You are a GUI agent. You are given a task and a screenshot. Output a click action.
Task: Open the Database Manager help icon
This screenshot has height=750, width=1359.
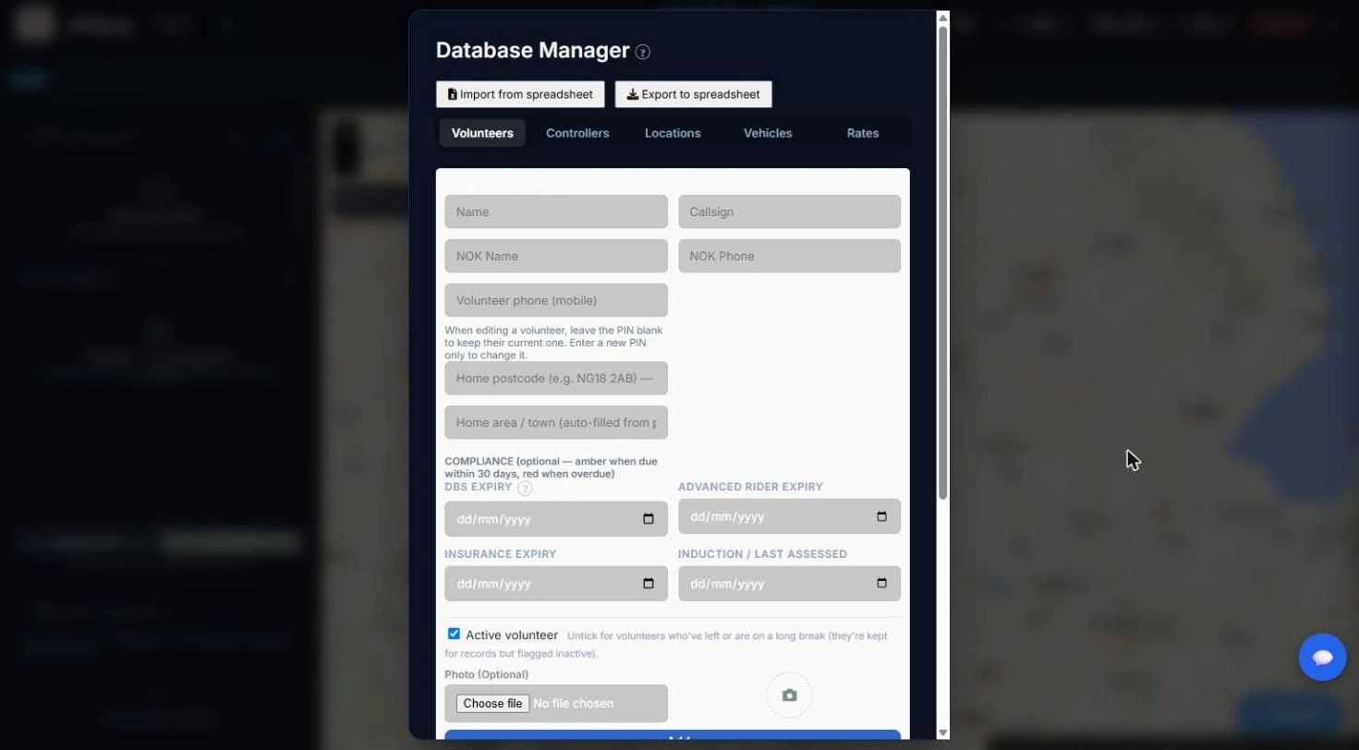point(643,53)
